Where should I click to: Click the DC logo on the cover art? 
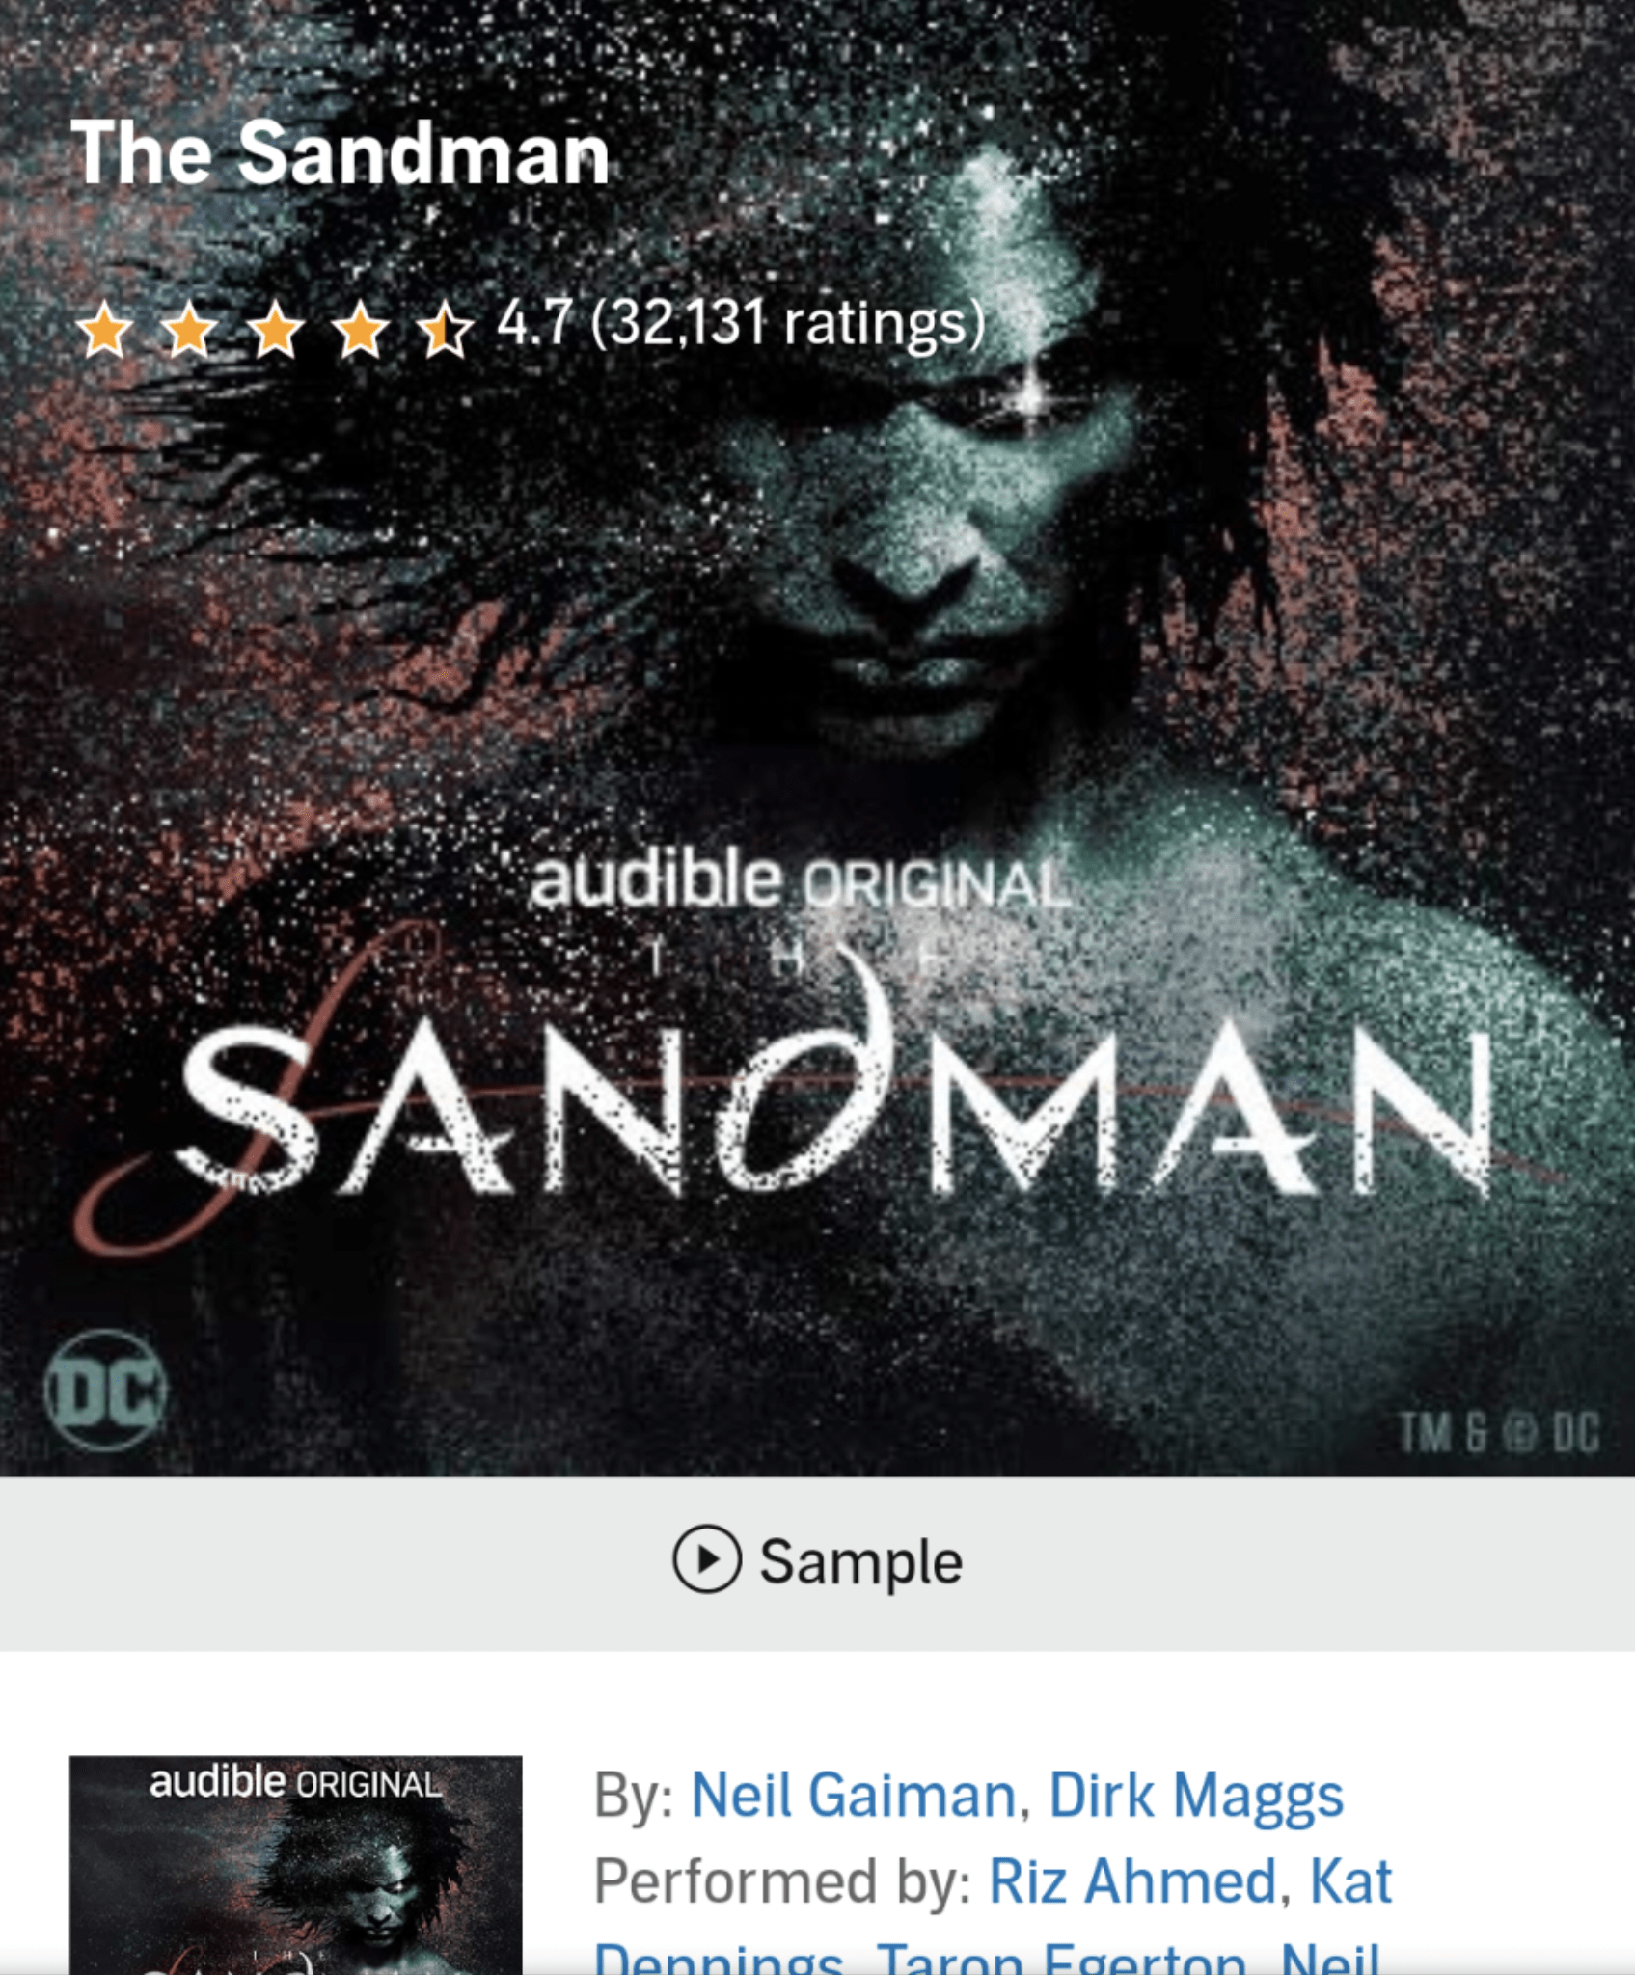click(105, 1391)
